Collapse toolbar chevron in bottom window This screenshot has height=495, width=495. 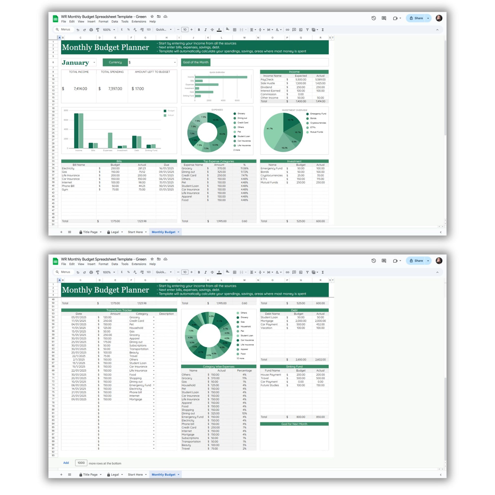coord(437,272)
